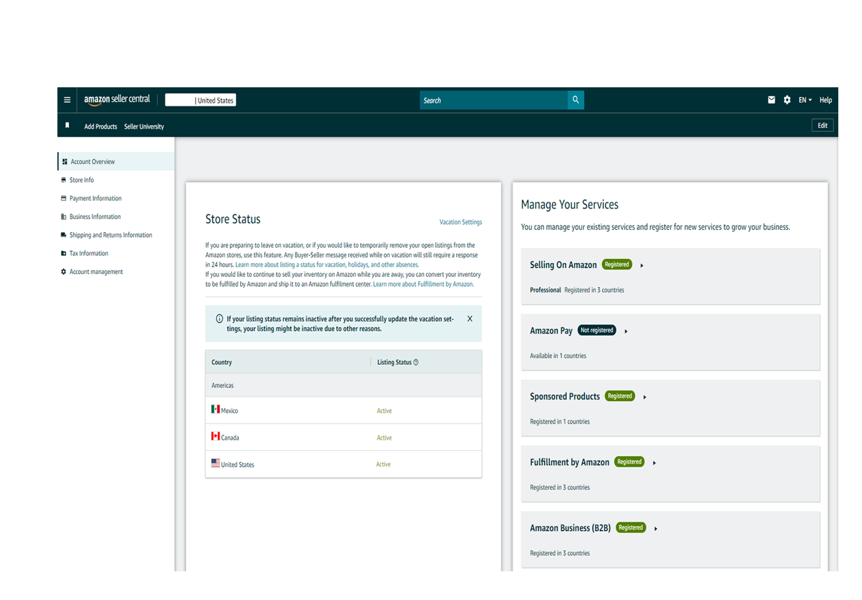The height and width of the screenshot is (600, 862).
Task: Click the Amazon Pay Not registered badge
Action: click(x=597, y=330)
